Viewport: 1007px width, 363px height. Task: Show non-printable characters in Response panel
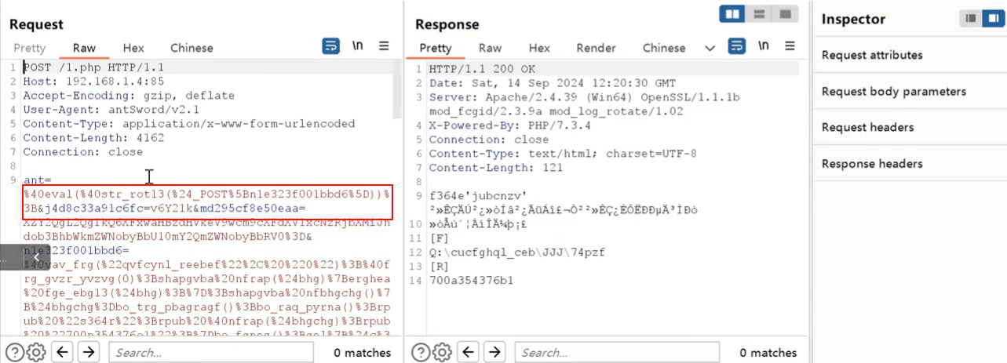pyautogui.click(x=763, y=46)
